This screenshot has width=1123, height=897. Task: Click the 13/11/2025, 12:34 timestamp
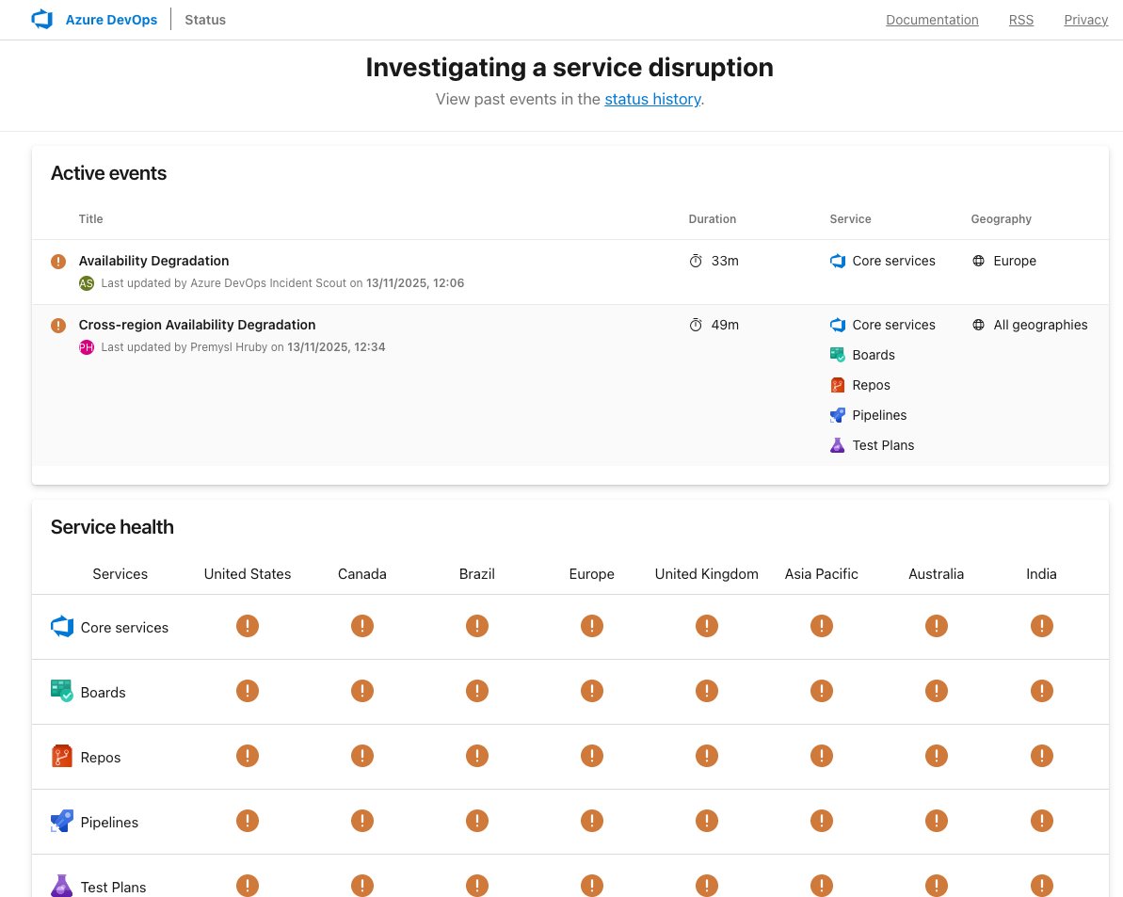click(x=337, y=347)
